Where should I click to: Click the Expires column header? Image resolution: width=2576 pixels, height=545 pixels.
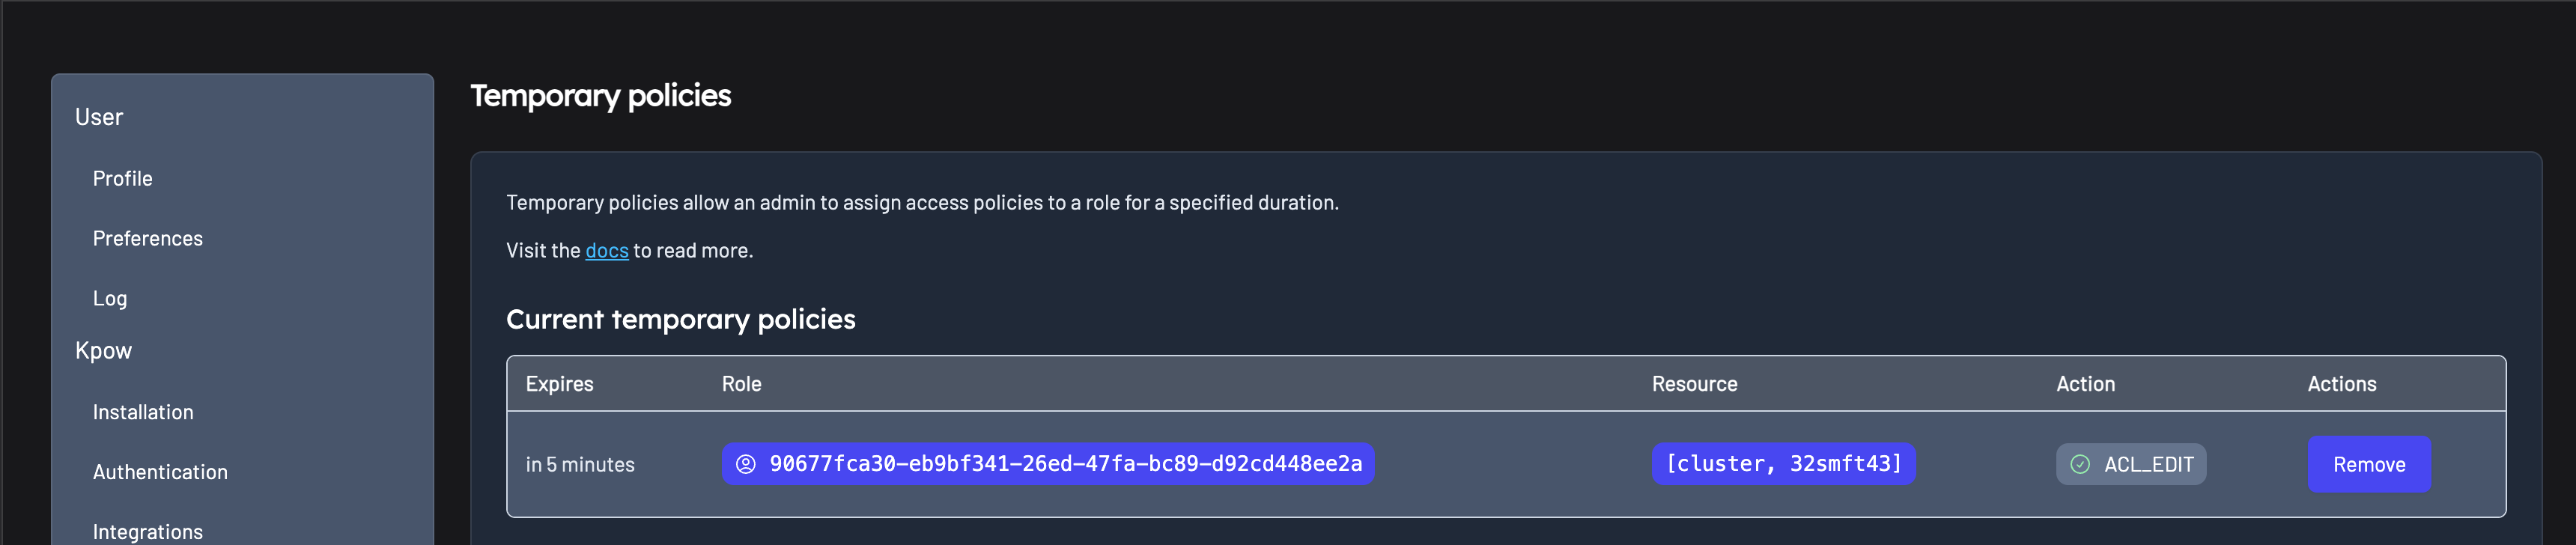click(559, 384)
